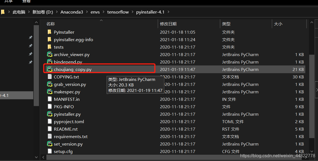
Task: Select file name choujiang_copy.py
Action: pyautogui.click(x=73, y=70)
